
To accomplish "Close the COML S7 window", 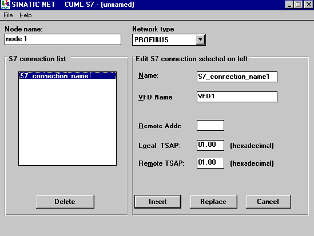I will pos(308,5).
